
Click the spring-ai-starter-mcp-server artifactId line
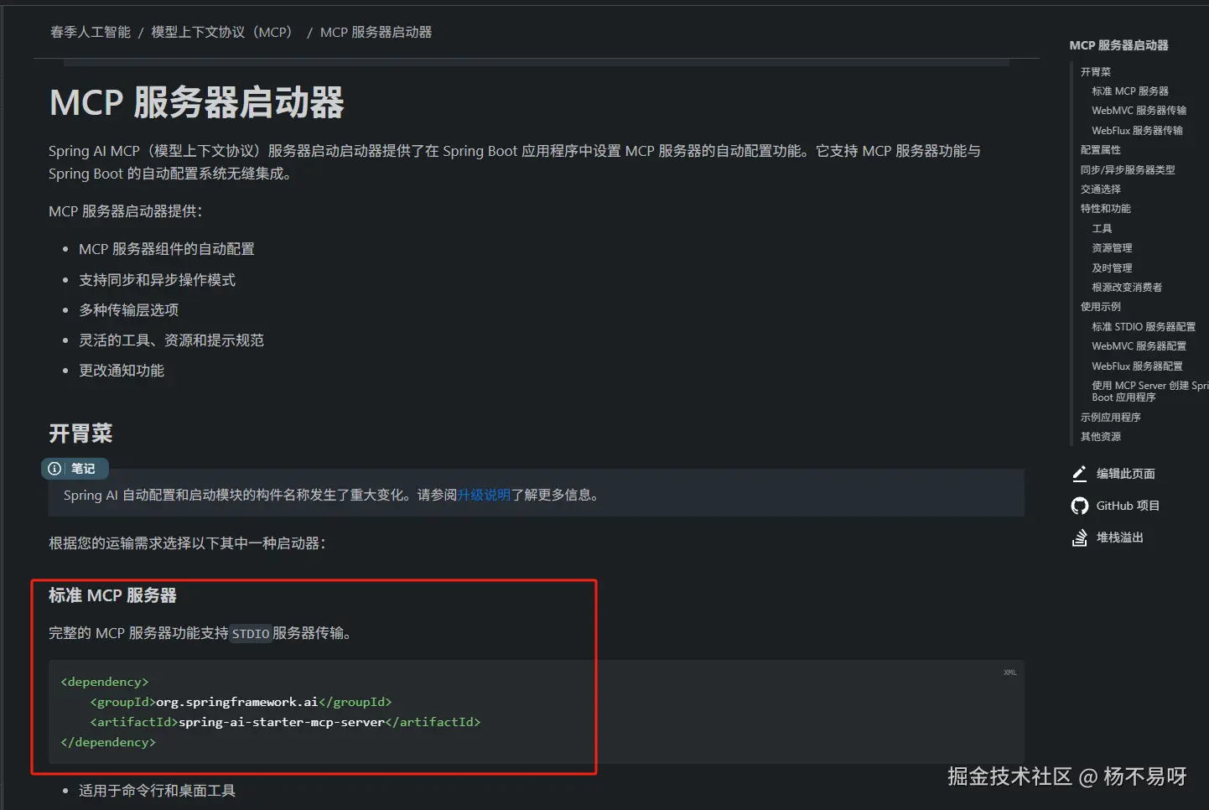click(x=285, y=722)
